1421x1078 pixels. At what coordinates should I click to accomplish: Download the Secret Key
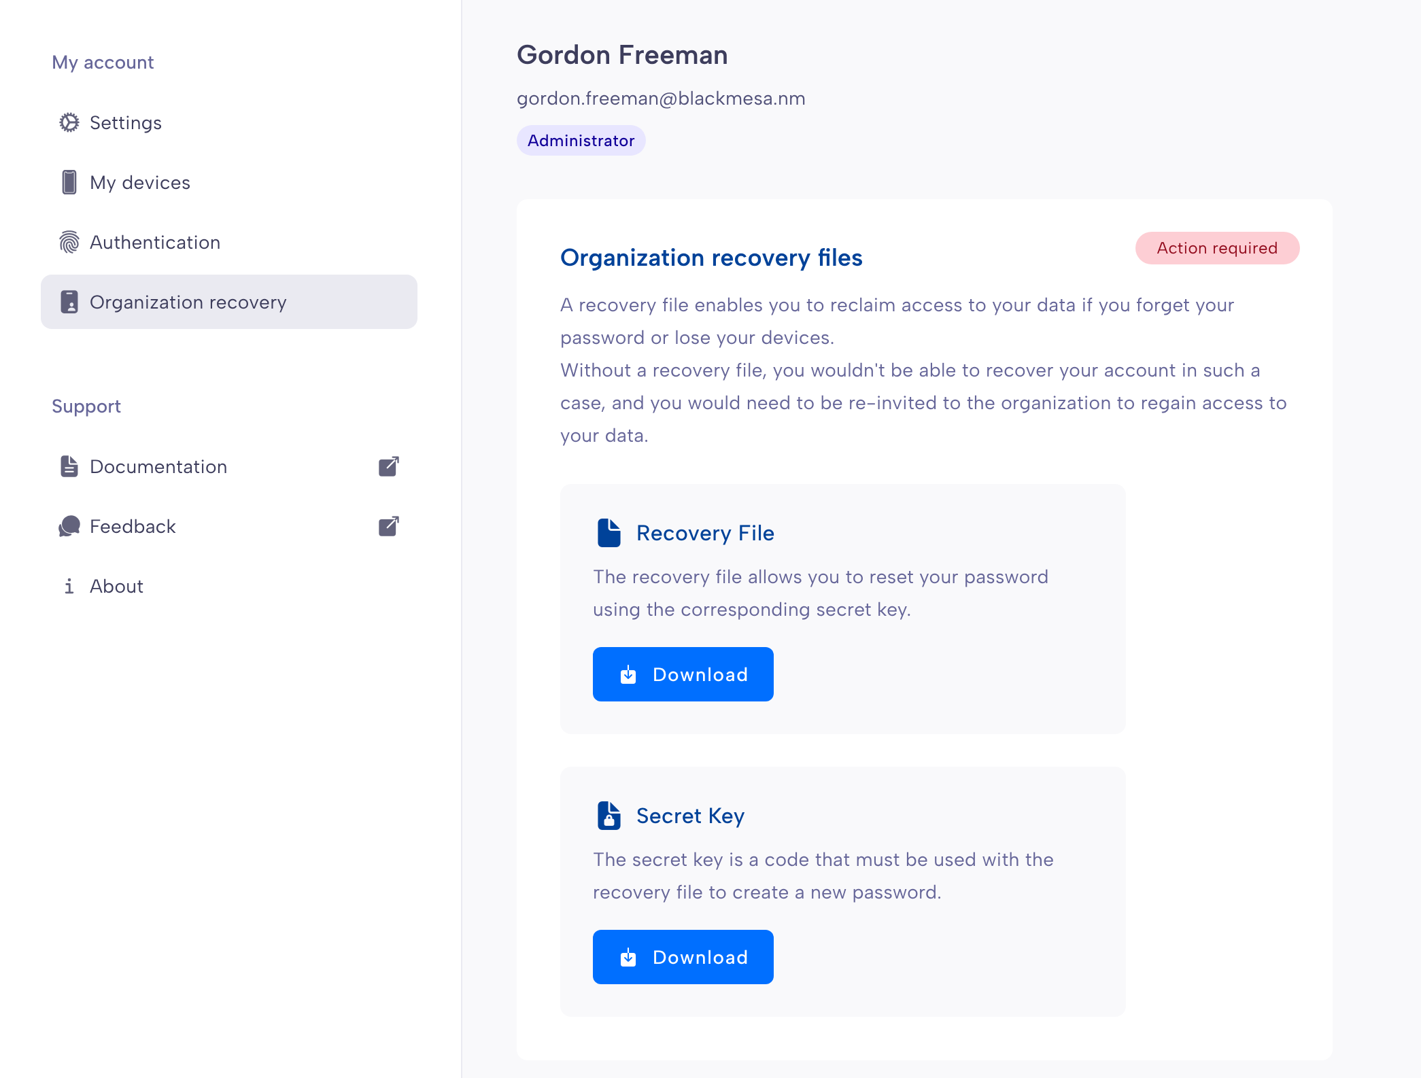coord(683,957)
